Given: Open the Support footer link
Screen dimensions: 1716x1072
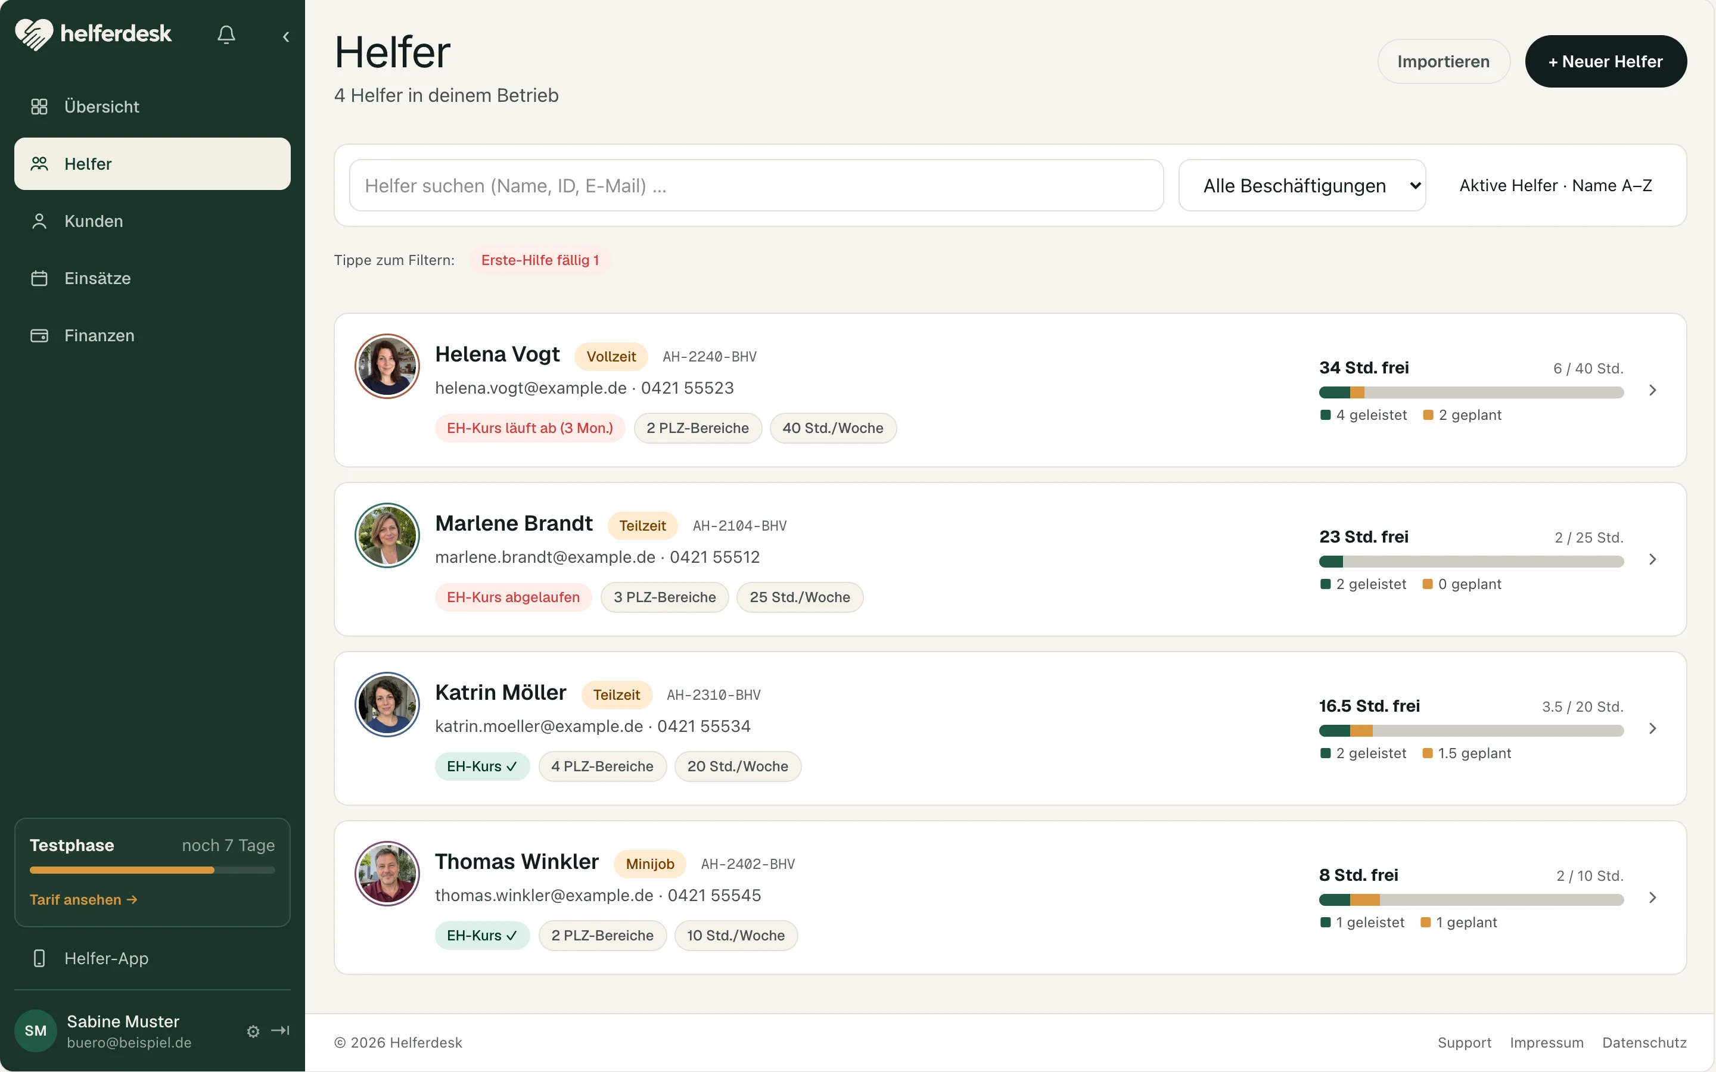Looking at the screenshot, I should [x=1465, y=1043].
